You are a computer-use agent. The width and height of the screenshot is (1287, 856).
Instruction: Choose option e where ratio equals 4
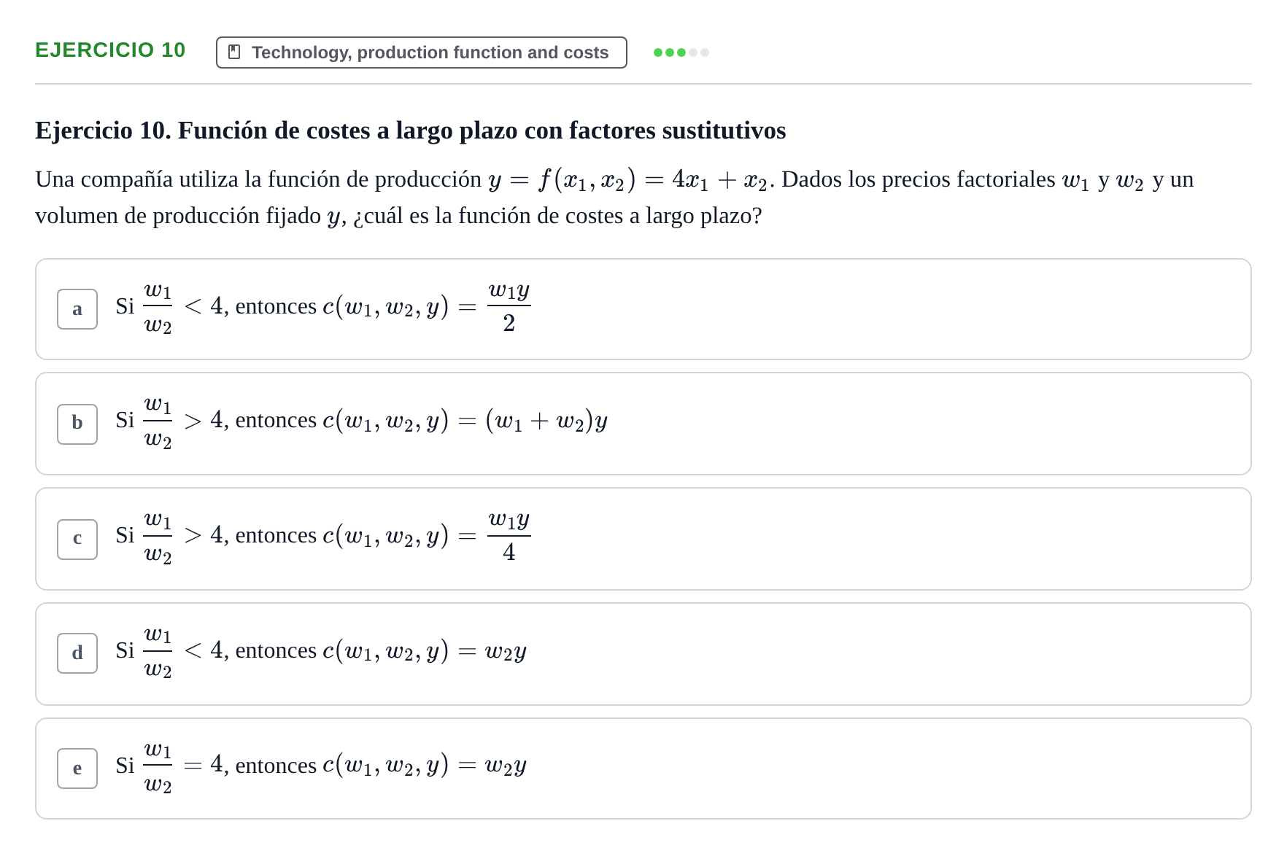pos(643,769)
